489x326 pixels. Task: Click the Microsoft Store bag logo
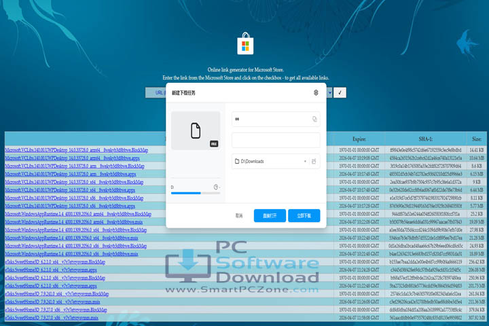[245, 43]
